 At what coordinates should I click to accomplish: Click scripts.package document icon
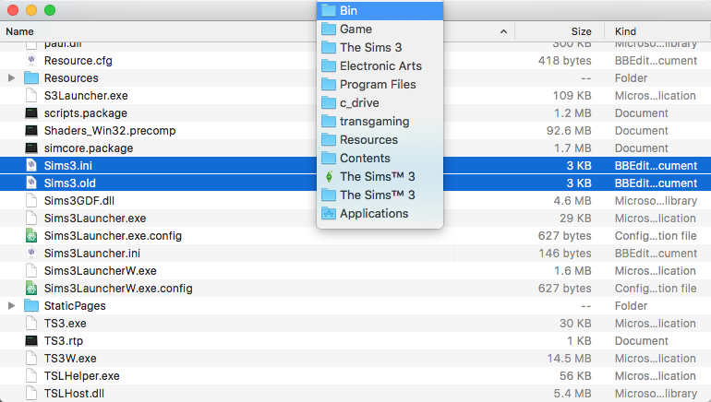point(31,112)
